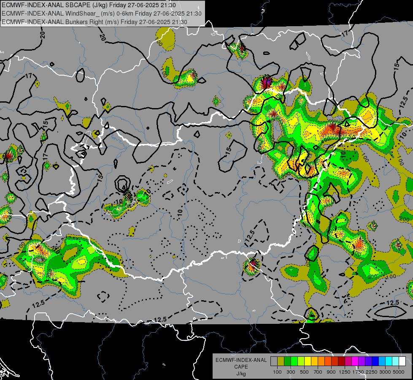Viewport: 413px width, 380px height.
Task: Click the purple legend swatch
Action: (362, 361)
